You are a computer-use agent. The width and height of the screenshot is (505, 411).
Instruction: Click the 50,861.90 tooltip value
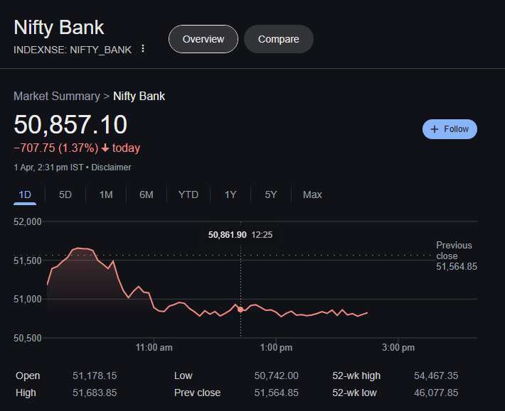click(x=228, y=235)
